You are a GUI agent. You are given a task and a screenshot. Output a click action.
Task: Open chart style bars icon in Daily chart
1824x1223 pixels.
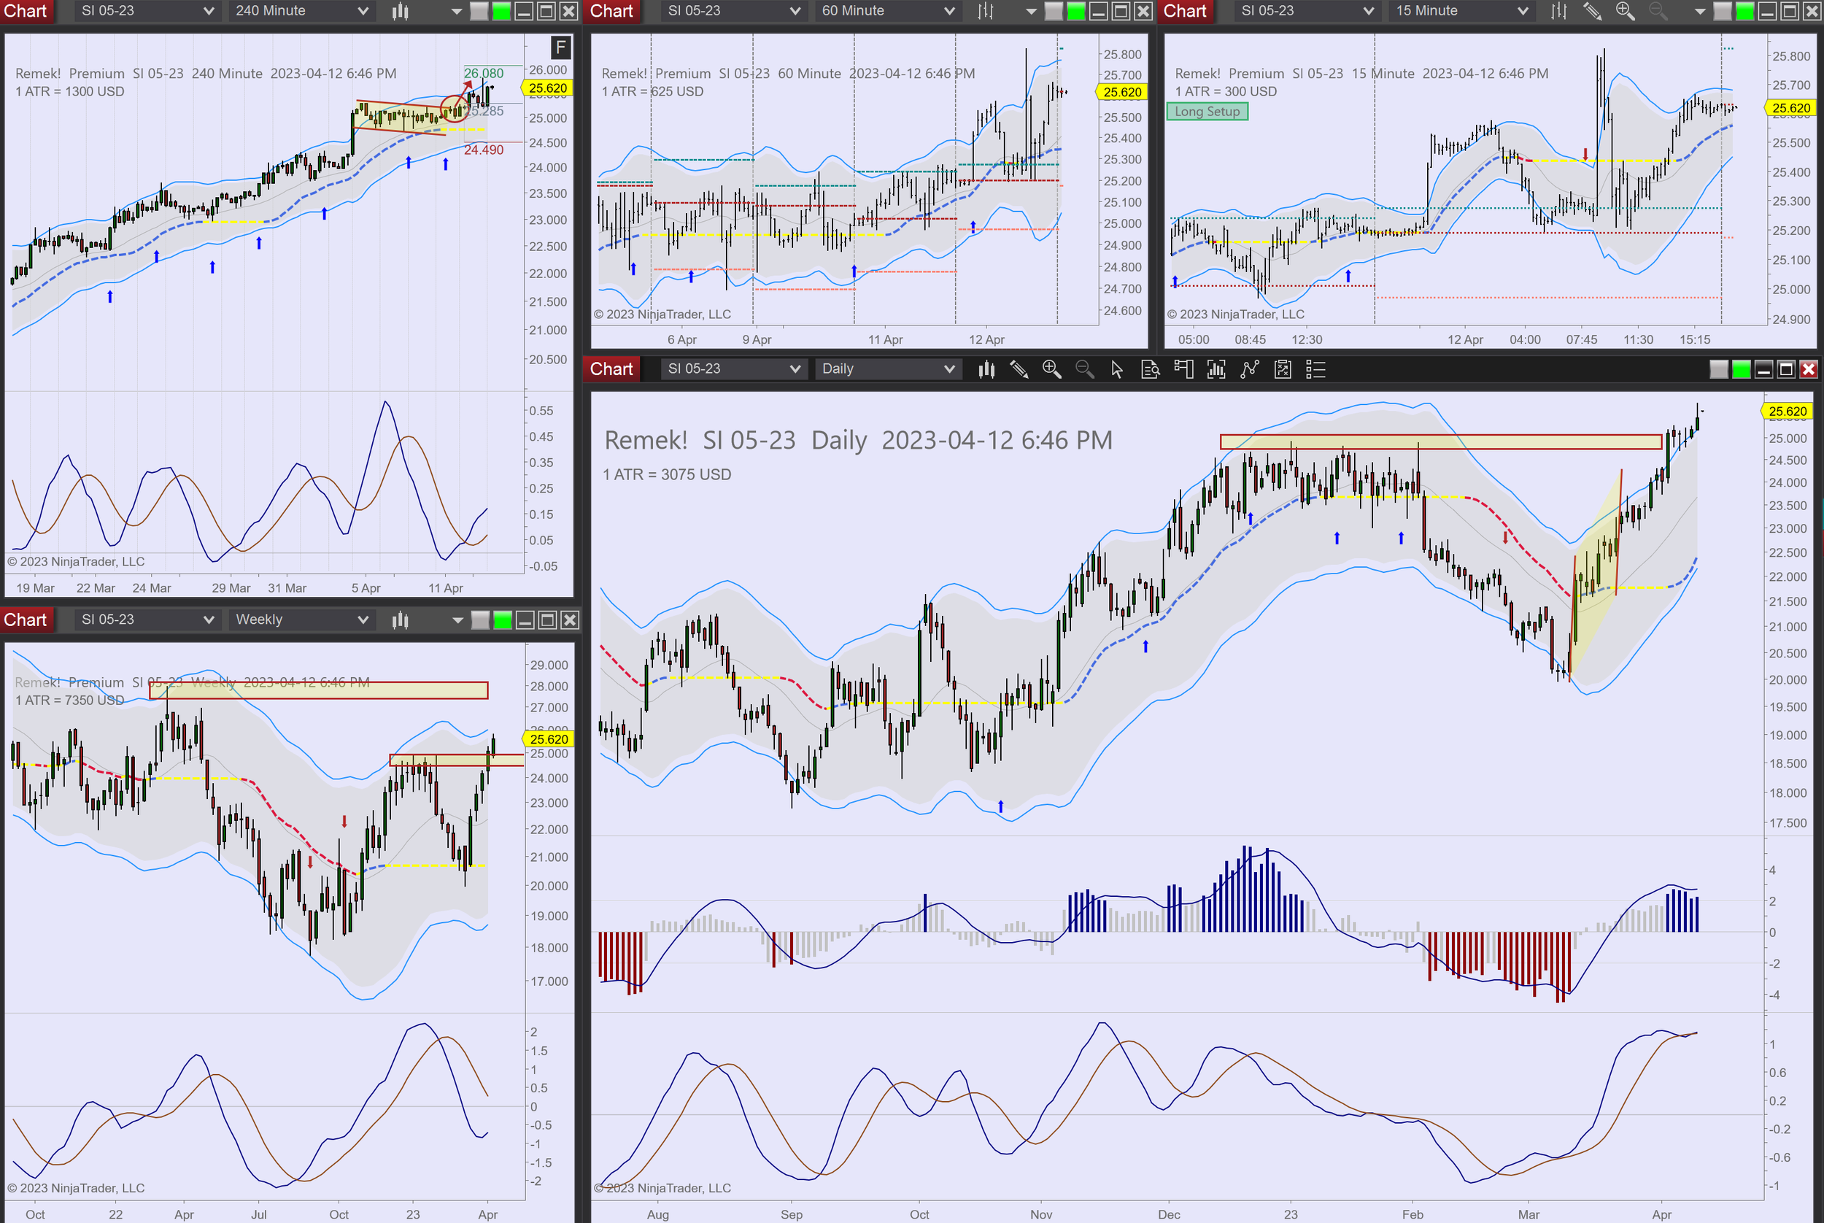click(x=986, y=369)
